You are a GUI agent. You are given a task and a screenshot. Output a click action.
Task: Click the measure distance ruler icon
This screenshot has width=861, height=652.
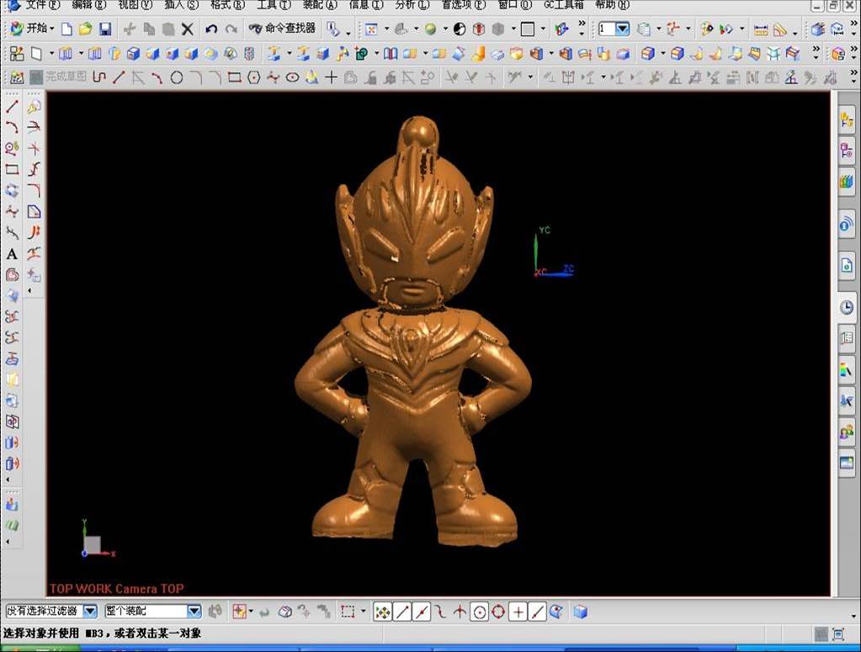[x=761, y=29]
